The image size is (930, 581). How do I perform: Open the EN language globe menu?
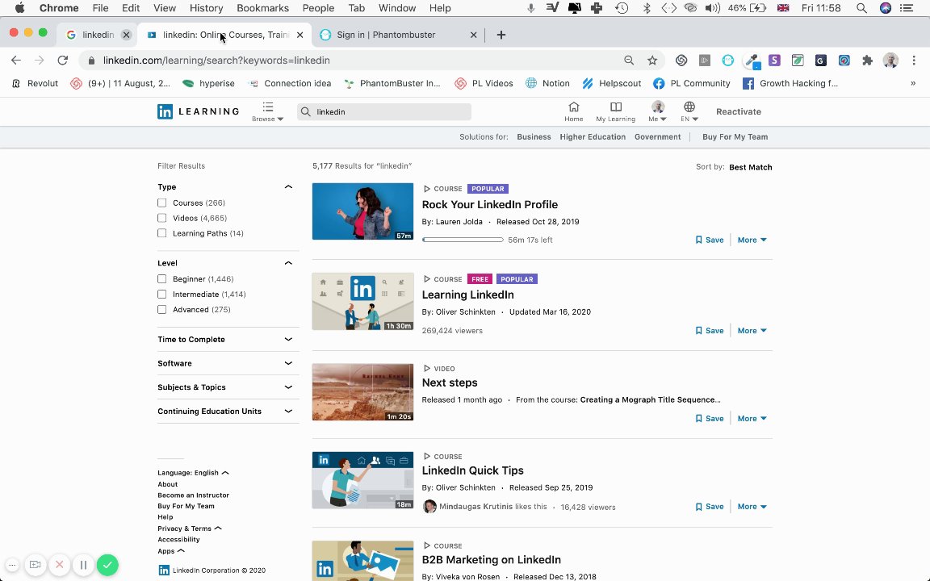(689, 111)
